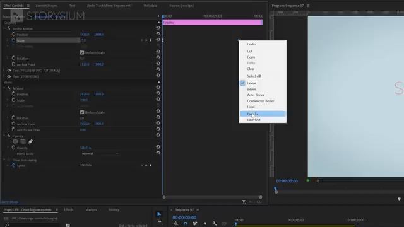The image size is (404, 227).
Task: Select checked Linear interpolation option
Action: point(263,83)
